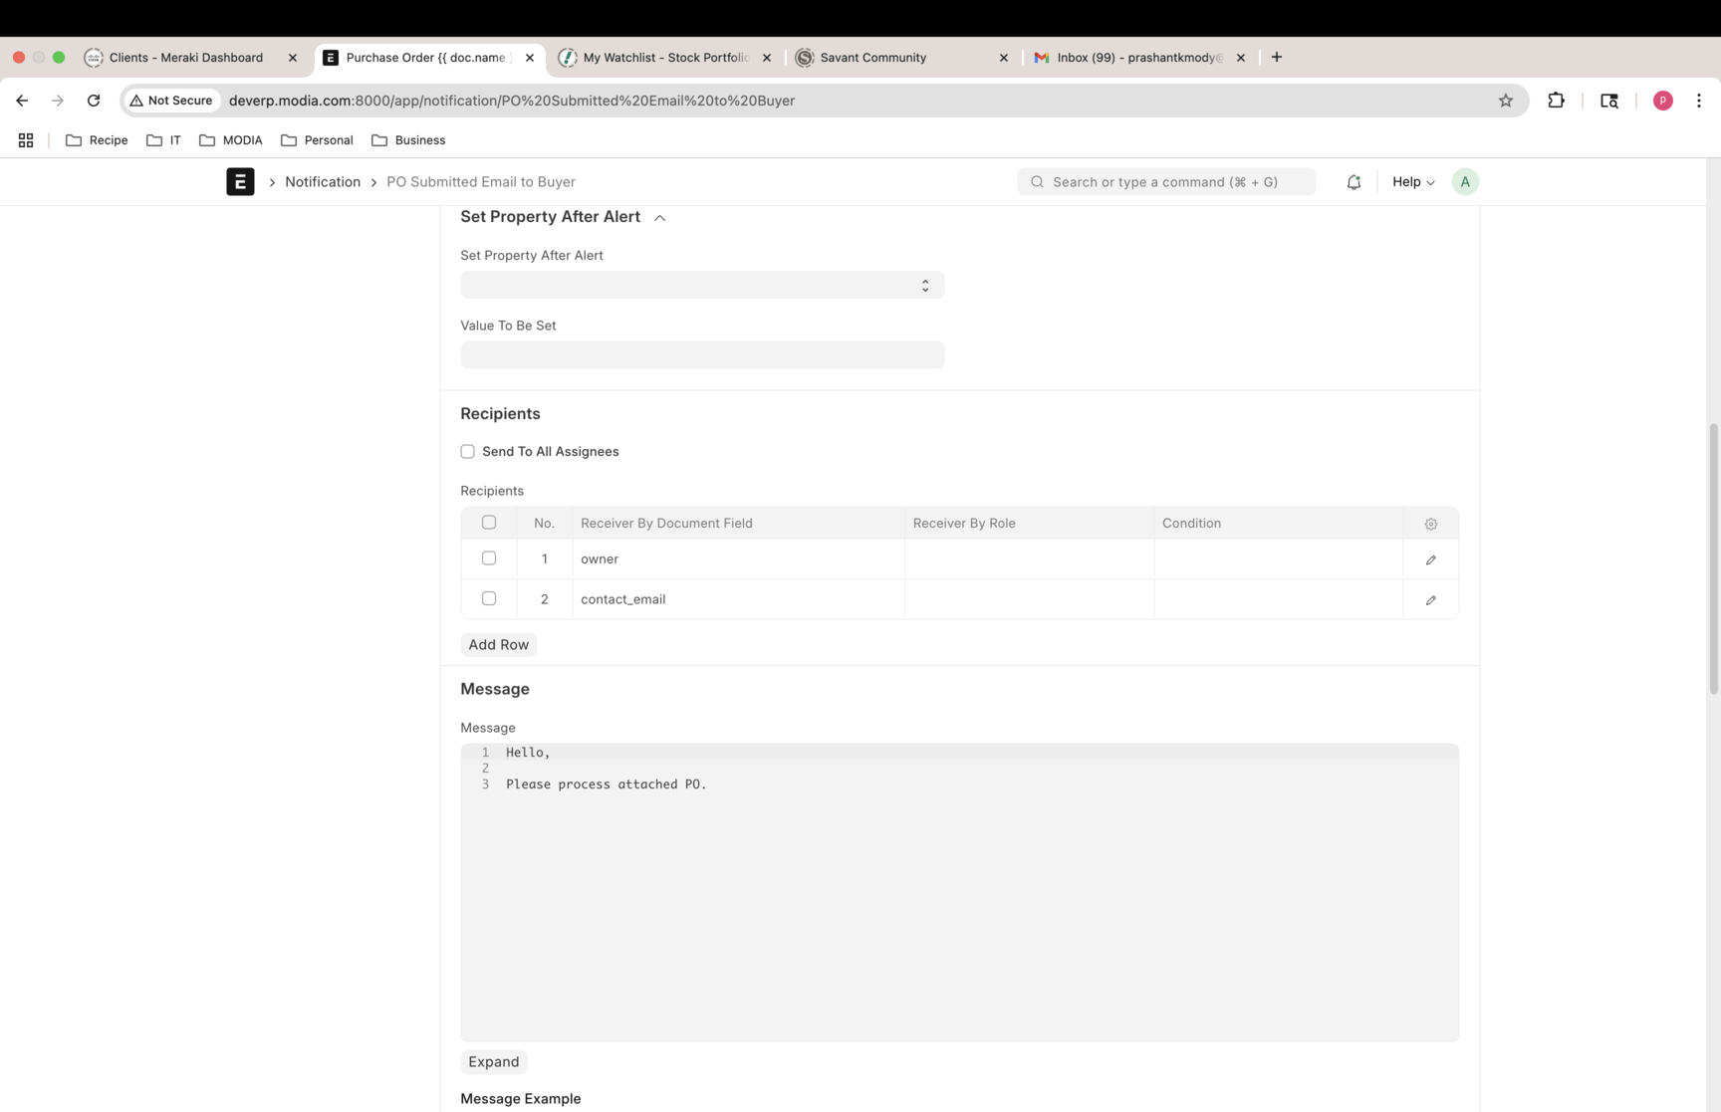
Task: Close the My Watchlist tab
Action: point(767,58)
